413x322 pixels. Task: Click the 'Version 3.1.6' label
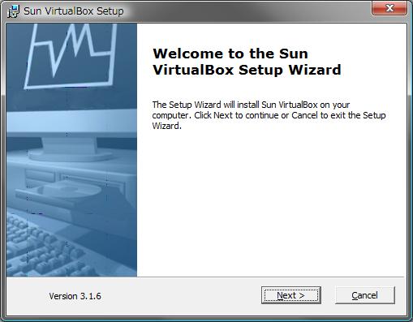(75, 296)
